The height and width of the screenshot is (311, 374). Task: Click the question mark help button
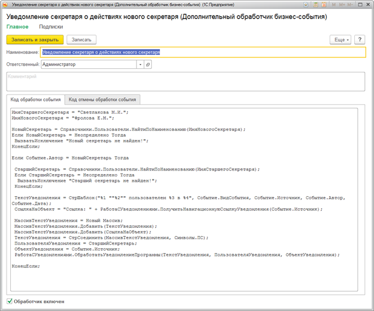click(360, 39)
